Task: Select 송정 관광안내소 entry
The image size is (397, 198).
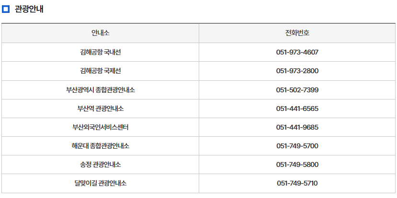Action: pyautogui.click(x=100, y=165)
